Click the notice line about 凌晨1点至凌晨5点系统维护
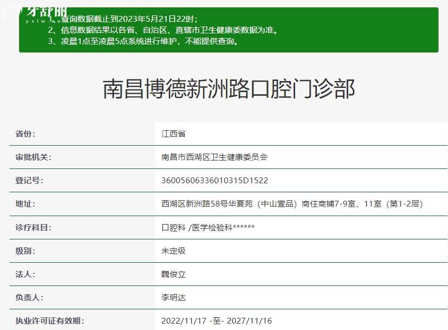 click(x=143, y=41)
